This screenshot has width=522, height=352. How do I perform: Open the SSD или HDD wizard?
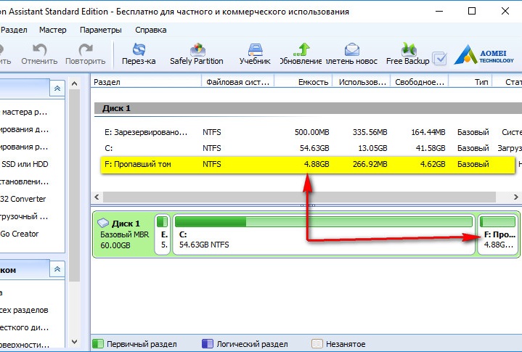(25, 164)
